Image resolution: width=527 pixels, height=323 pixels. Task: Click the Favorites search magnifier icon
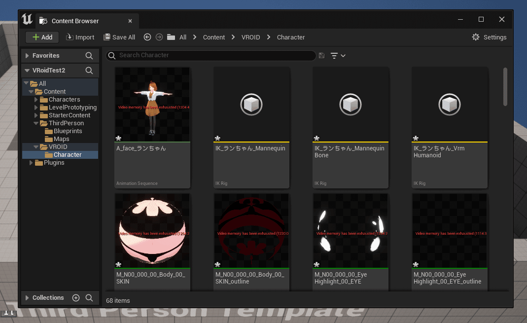(x=89, y=55)
